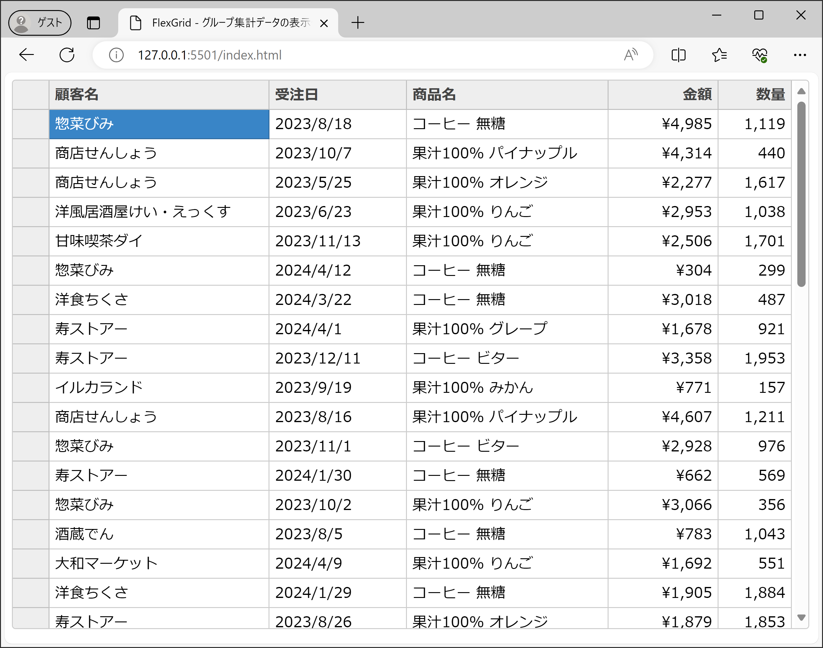Select quantity cell 976
823x648 pixels.
pyautogui.click(x=755, y=446)
